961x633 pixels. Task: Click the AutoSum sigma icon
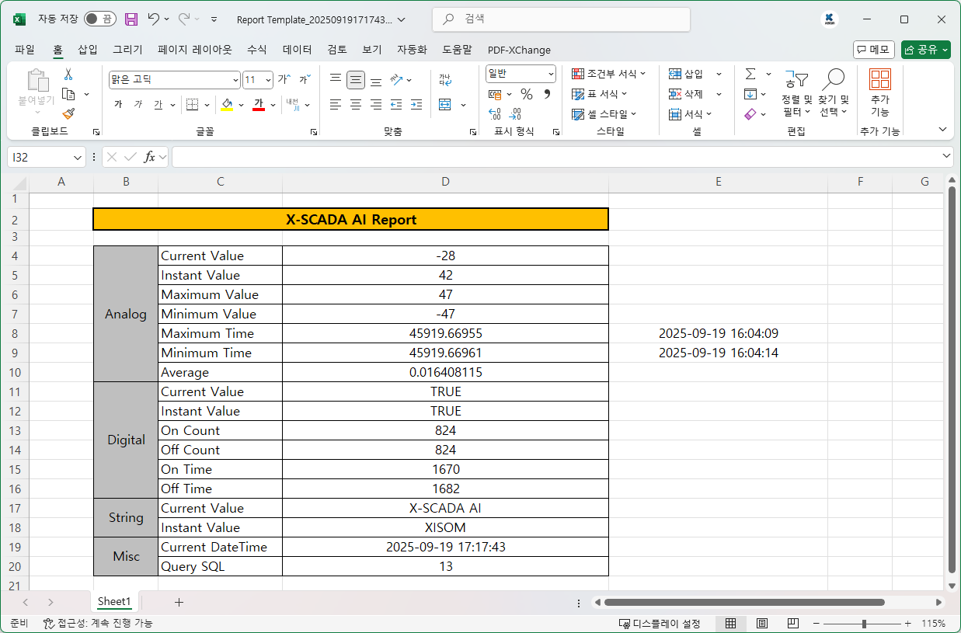coord(750,74)
